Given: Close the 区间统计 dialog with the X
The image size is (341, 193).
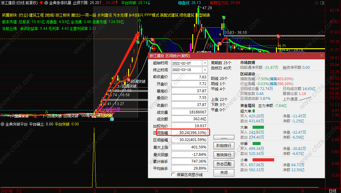Looking at the screenshot, I should [x=322, y=56].
